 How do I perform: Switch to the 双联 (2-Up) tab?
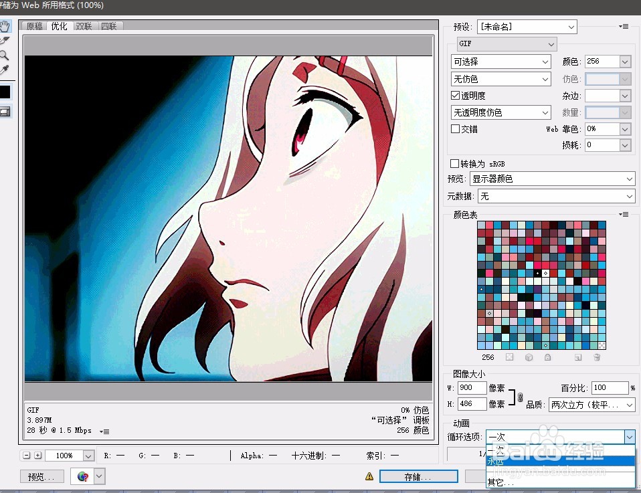(x=84, y=26)
